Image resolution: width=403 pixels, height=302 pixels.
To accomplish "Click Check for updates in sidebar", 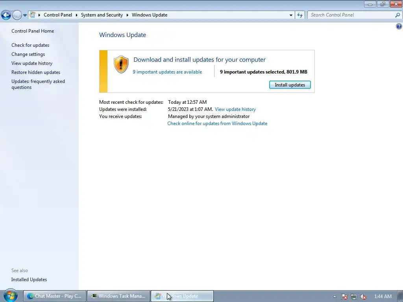I will [30, 45].
